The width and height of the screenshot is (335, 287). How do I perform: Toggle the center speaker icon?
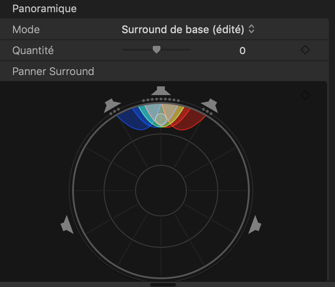[x=161, y=91]
